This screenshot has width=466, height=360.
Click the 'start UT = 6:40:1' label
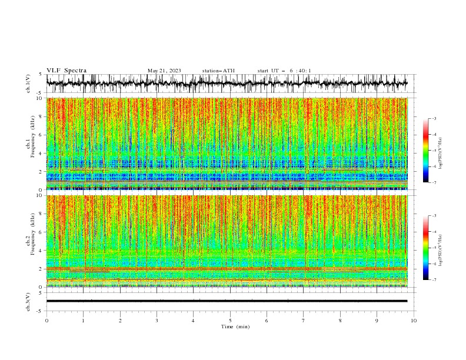pyautogui.click(x=284, y=71)
